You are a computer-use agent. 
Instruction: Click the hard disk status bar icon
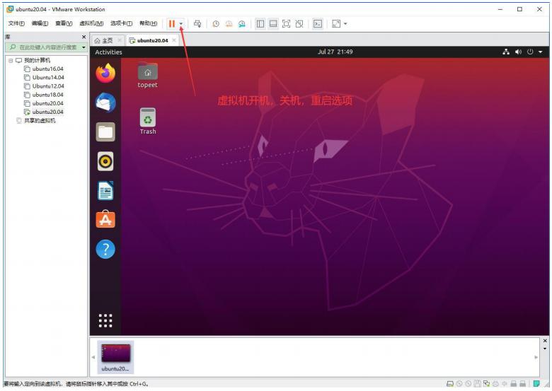coord(450,384)
